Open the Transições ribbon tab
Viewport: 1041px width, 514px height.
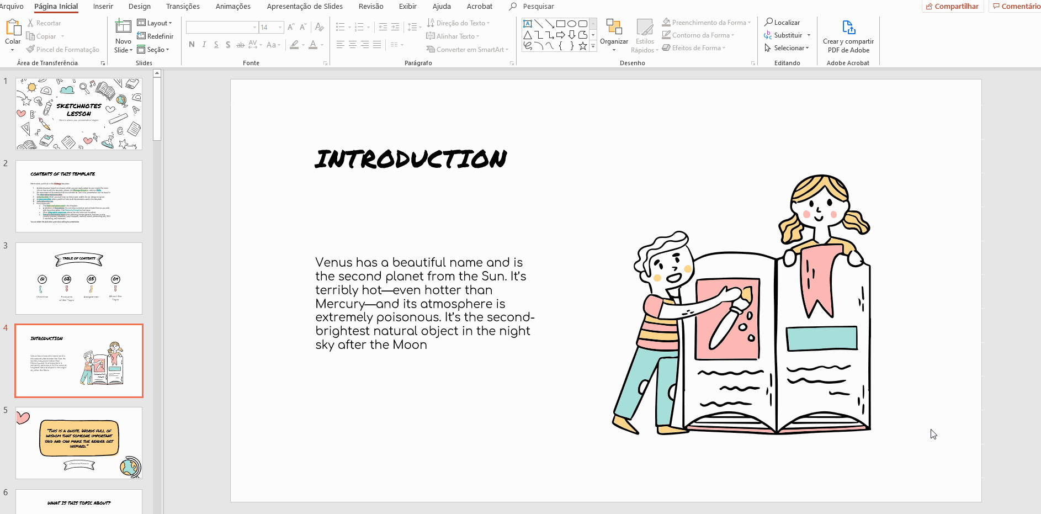pyautogui.click(x=183, y=7)
